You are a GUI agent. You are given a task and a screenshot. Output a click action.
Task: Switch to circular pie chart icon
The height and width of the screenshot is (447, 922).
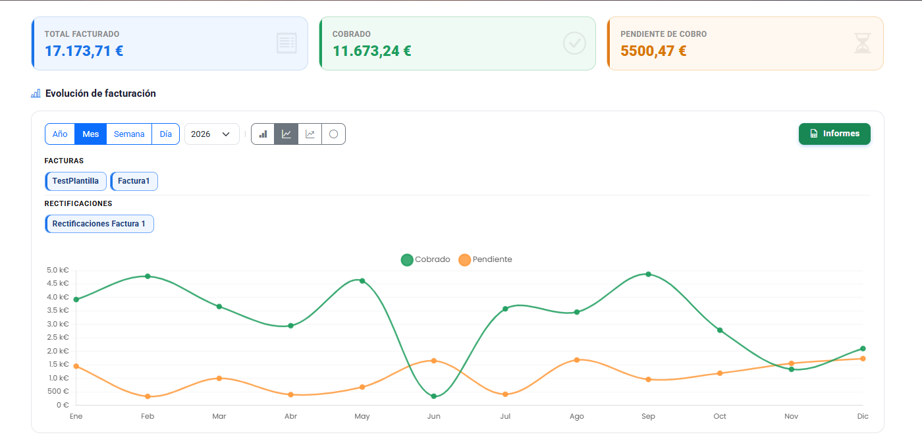(x=333, y=134)
